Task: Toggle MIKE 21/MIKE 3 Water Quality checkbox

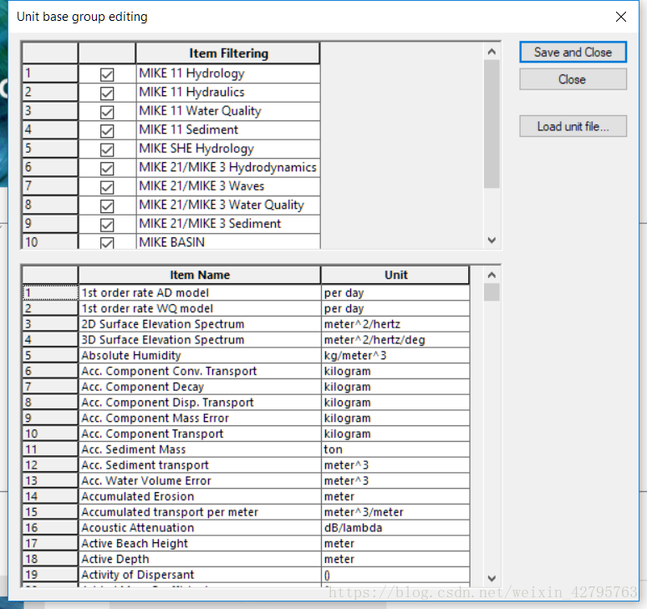Action: (x=107, y=206)
